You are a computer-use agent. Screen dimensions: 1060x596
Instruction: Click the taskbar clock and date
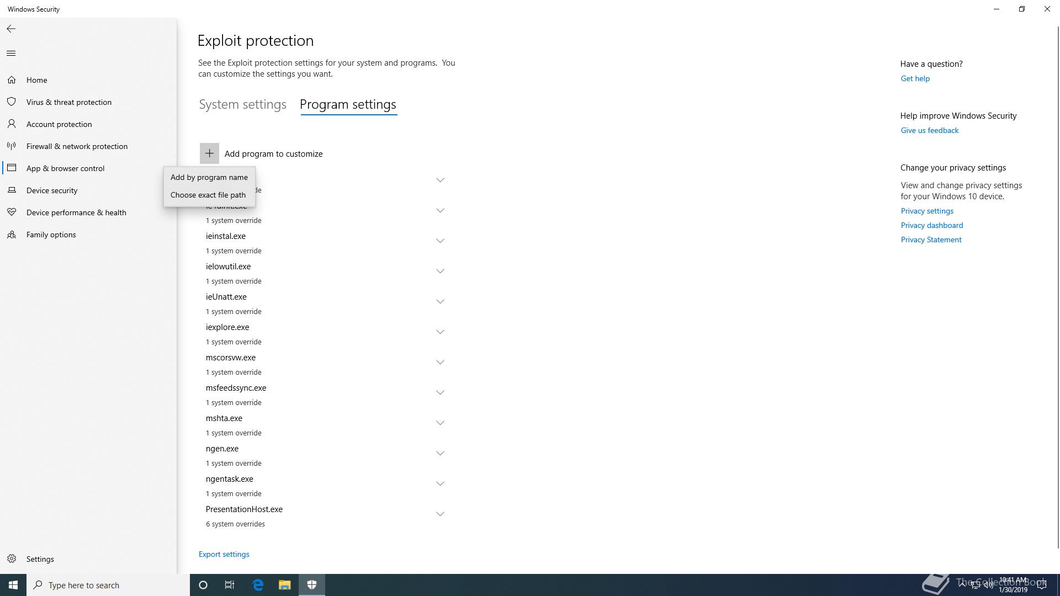pos(1013,585)
